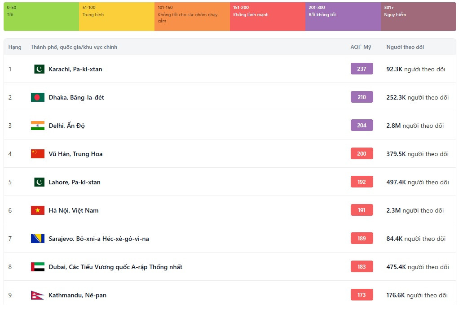Viewport: 463px width, 309px height.
Task: Click the Hạng column header
Action: point(15,47)
